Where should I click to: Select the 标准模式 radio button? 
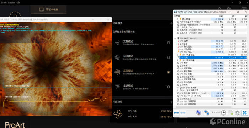(168, 57)
